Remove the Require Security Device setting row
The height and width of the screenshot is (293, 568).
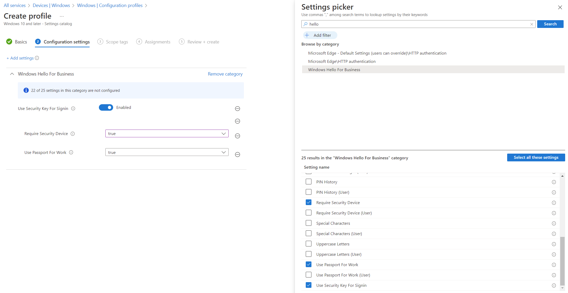tap(237, 136)
